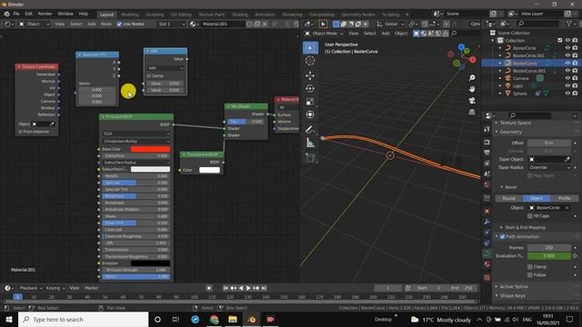The height and width of the screenshot is (327, 582).
Task: Enable Clamp under Path Animation
Action: click(x=530, y=267)
